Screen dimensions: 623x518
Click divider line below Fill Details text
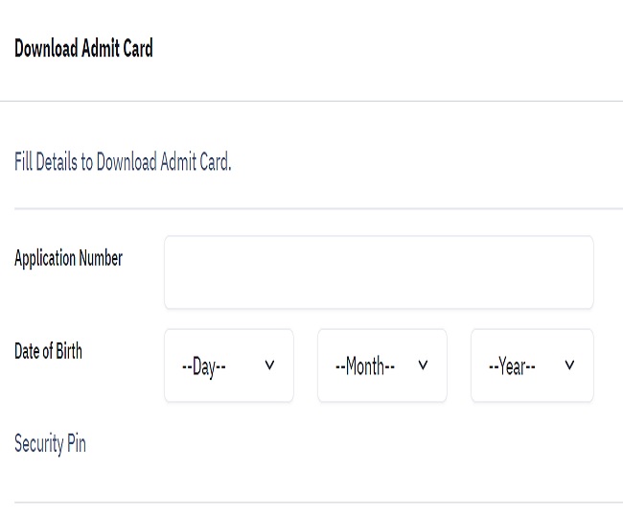(x=311, y=208)
